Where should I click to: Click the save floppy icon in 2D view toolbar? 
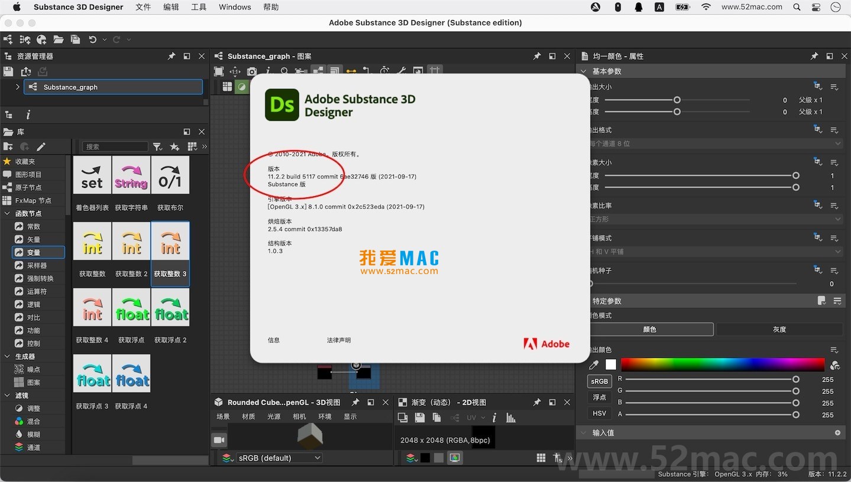[x=420, y=418]
